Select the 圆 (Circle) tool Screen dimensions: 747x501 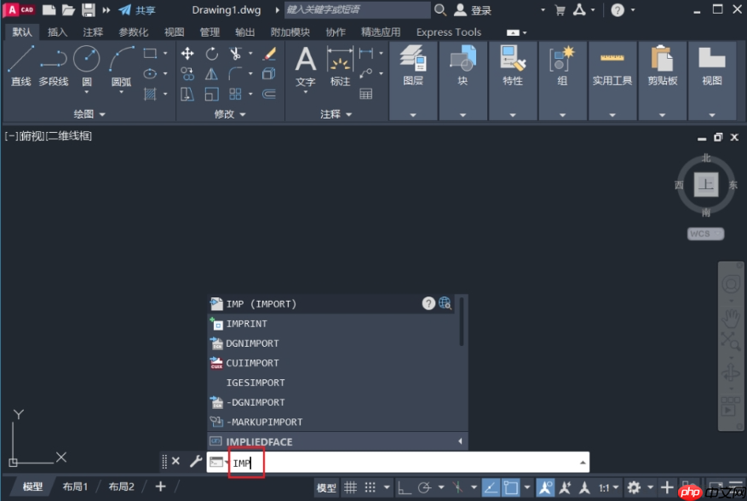87,66
